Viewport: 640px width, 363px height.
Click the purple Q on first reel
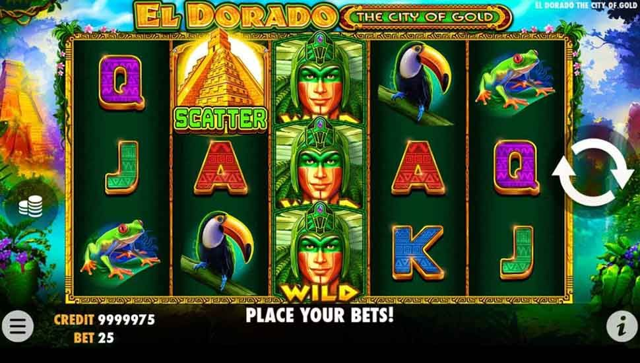[121, 82]
